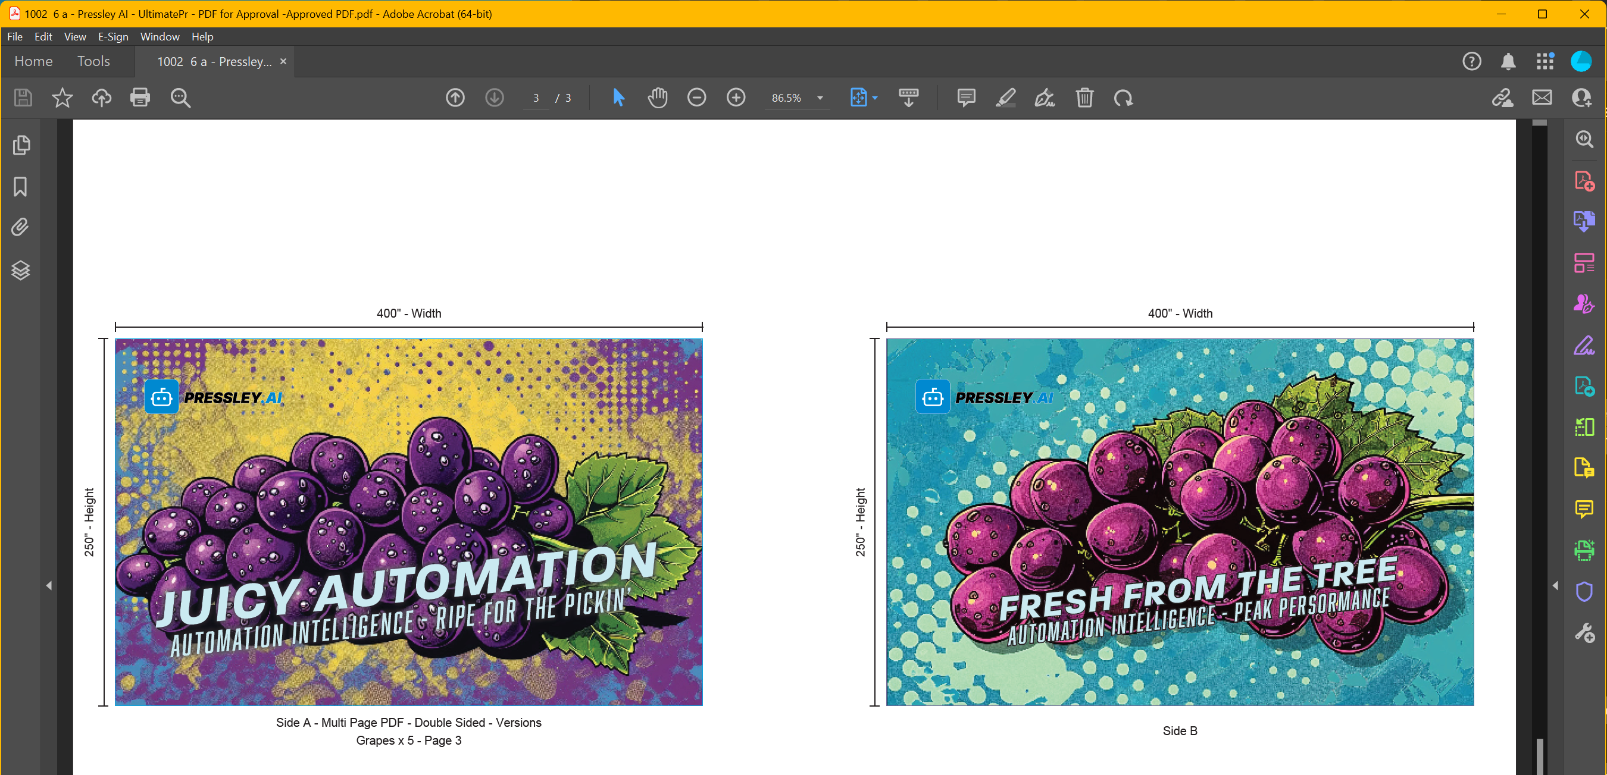Print the document

coord(140,98)
